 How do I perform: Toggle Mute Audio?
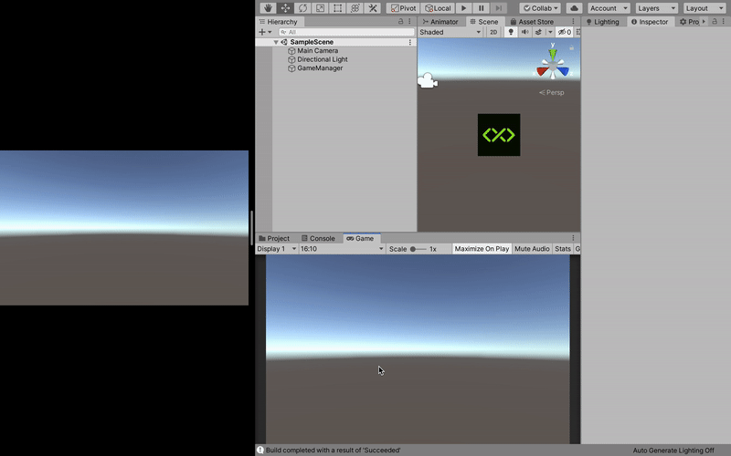(x=532, y=249)
